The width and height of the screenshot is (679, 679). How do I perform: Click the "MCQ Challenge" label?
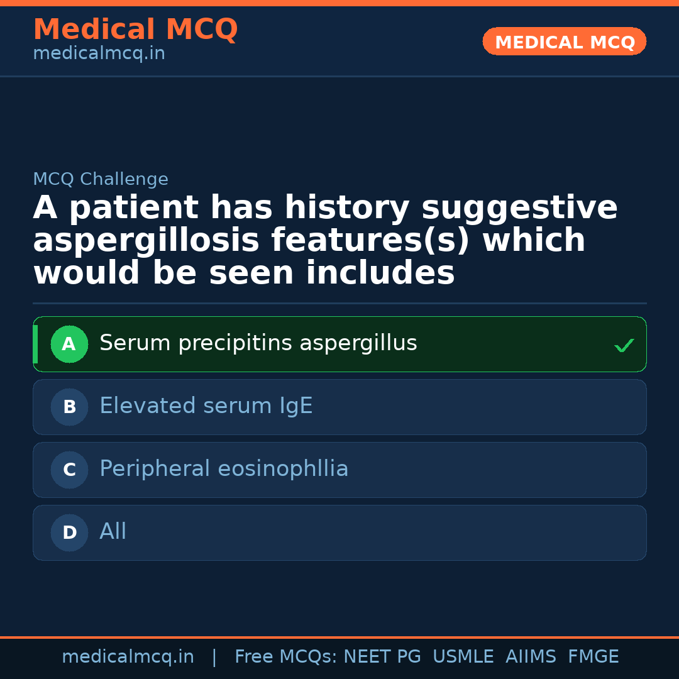[101, 179]
